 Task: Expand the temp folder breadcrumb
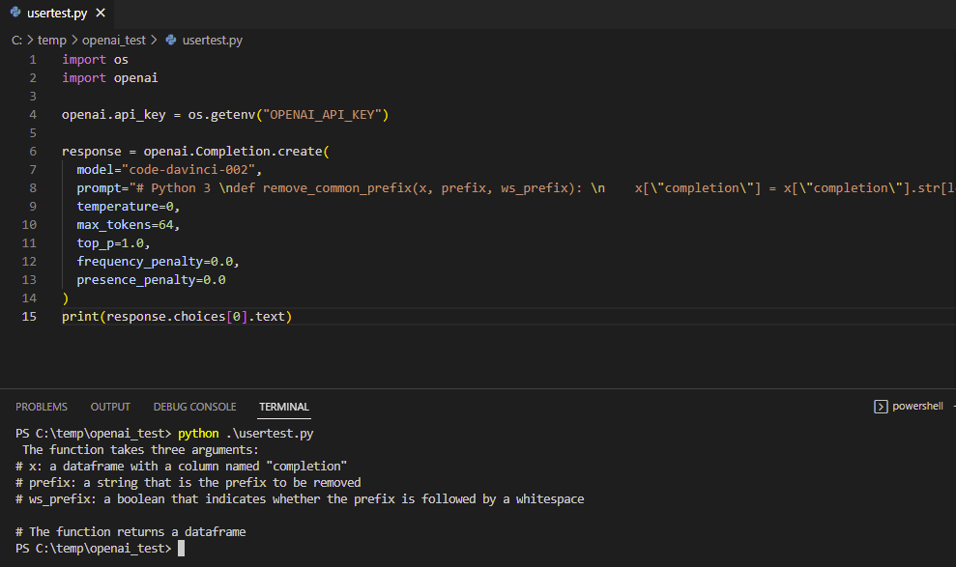51,41
